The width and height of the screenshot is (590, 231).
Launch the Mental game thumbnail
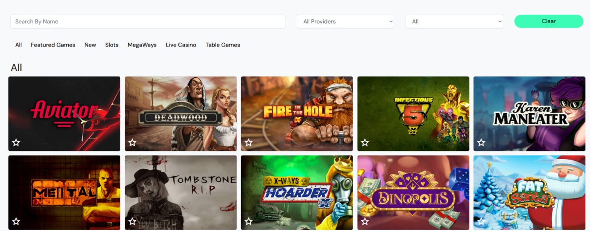[64, 192]
